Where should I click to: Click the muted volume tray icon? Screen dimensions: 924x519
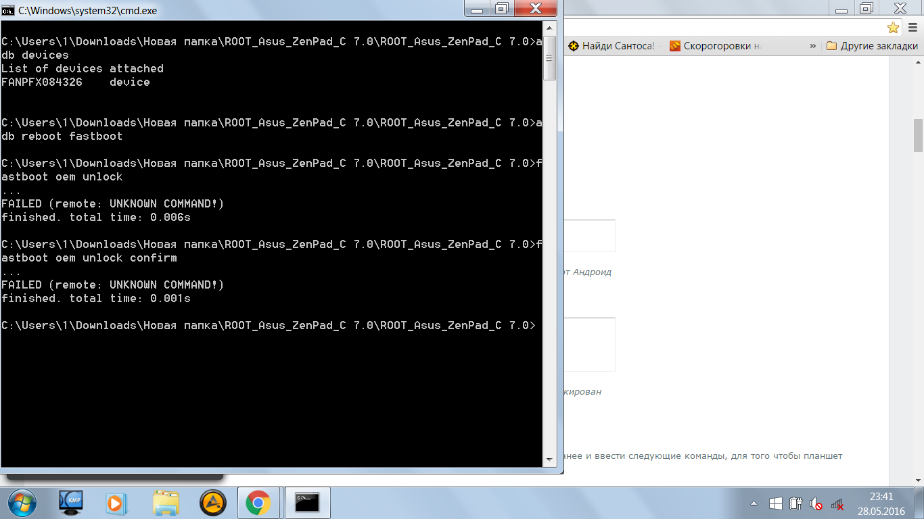816,504
